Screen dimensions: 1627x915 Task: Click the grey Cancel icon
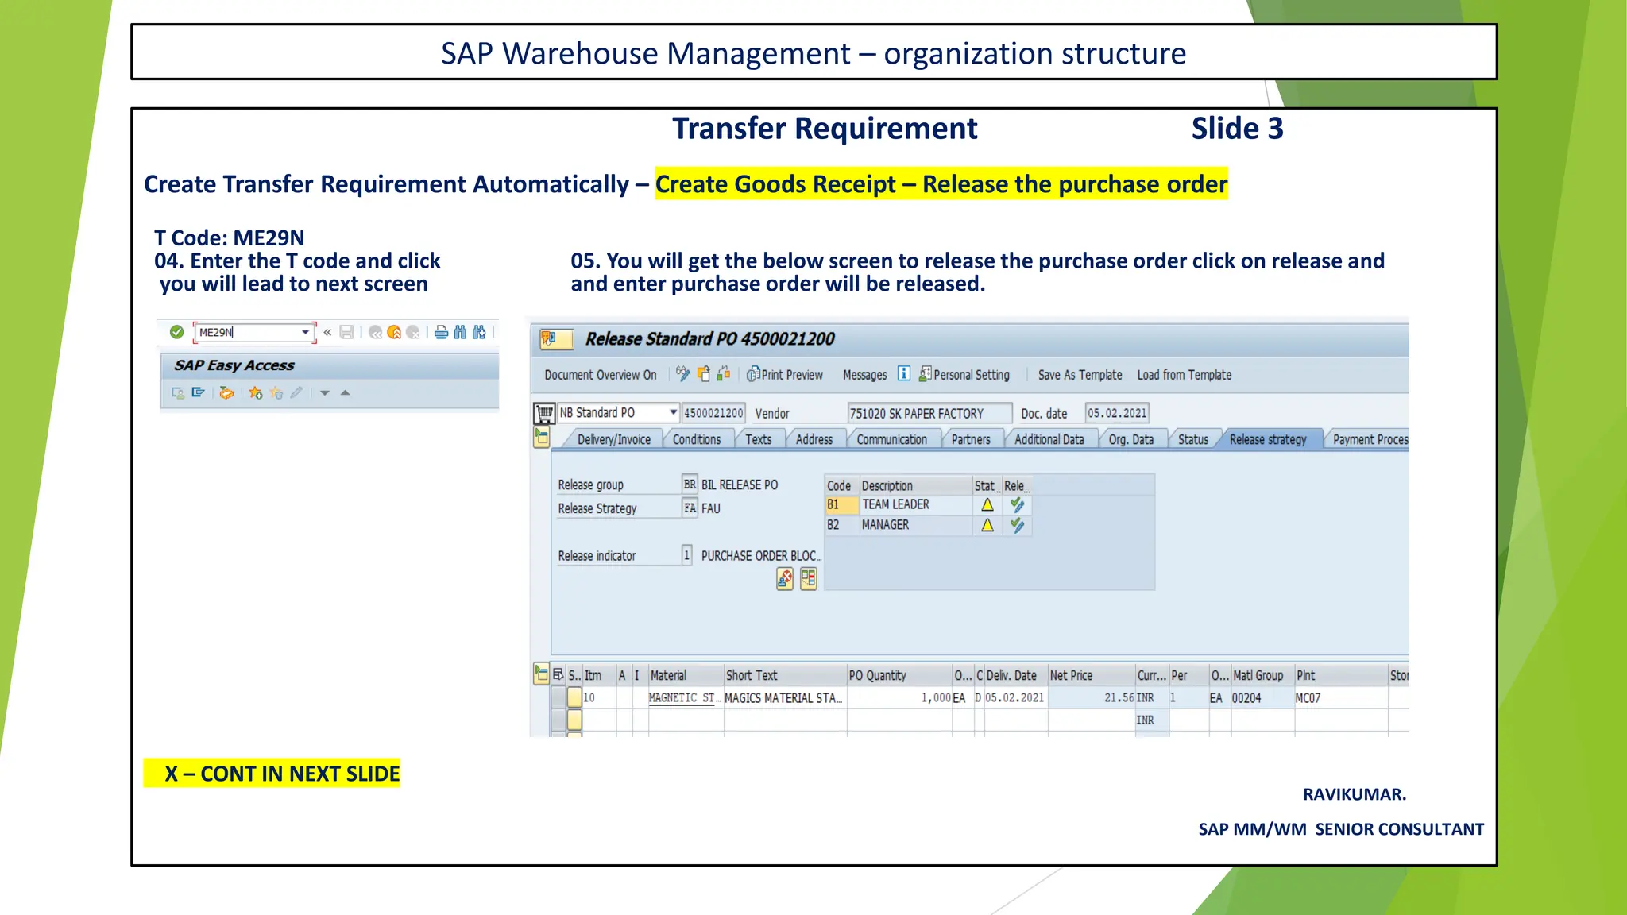412,332
